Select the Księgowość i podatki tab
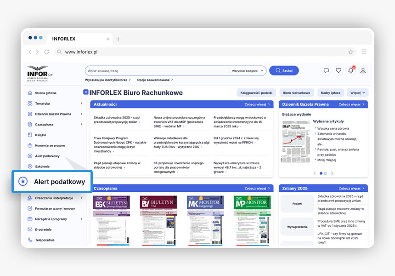 (256, 92)
